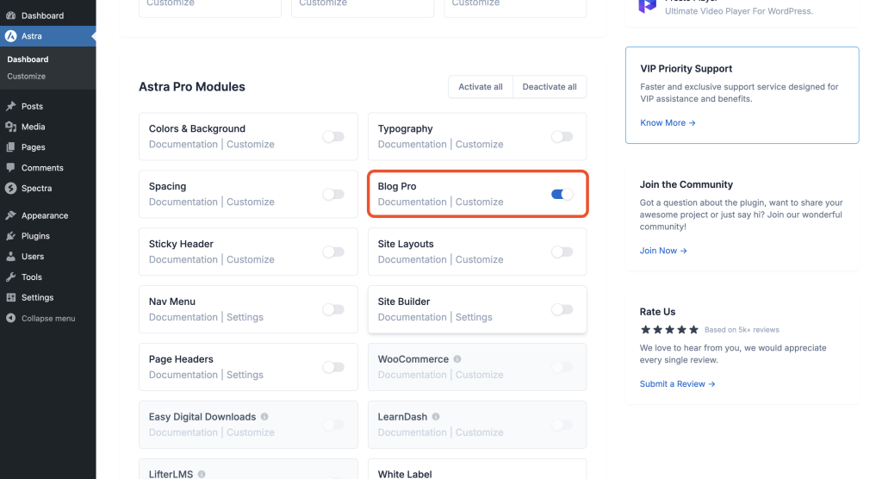The image size is (882, 479).
Task: Activate the Site Layouts toggle
Action: point(562,252)
